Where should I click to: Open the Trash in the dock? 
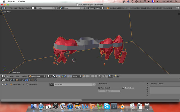pos(147,106)
